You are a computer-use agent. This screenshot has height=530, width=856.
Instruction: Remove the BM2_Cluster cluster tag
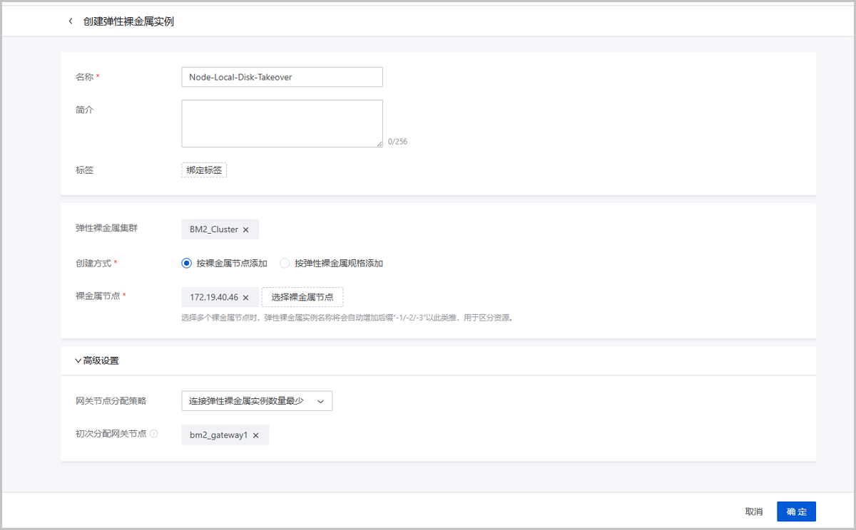coord(246,229)
